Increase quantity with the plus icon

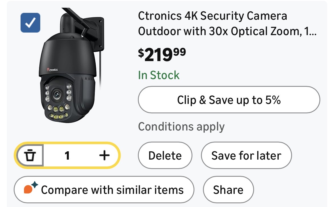tap(104, 156)
